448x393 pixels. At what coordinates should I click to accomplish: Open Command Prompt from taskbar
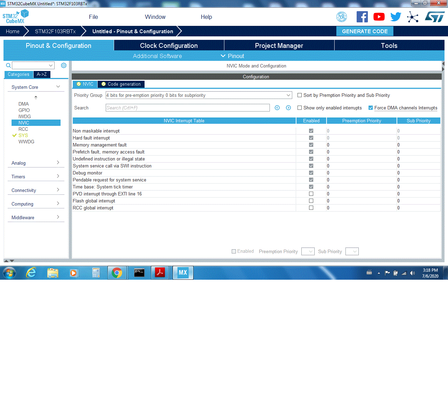139,273
